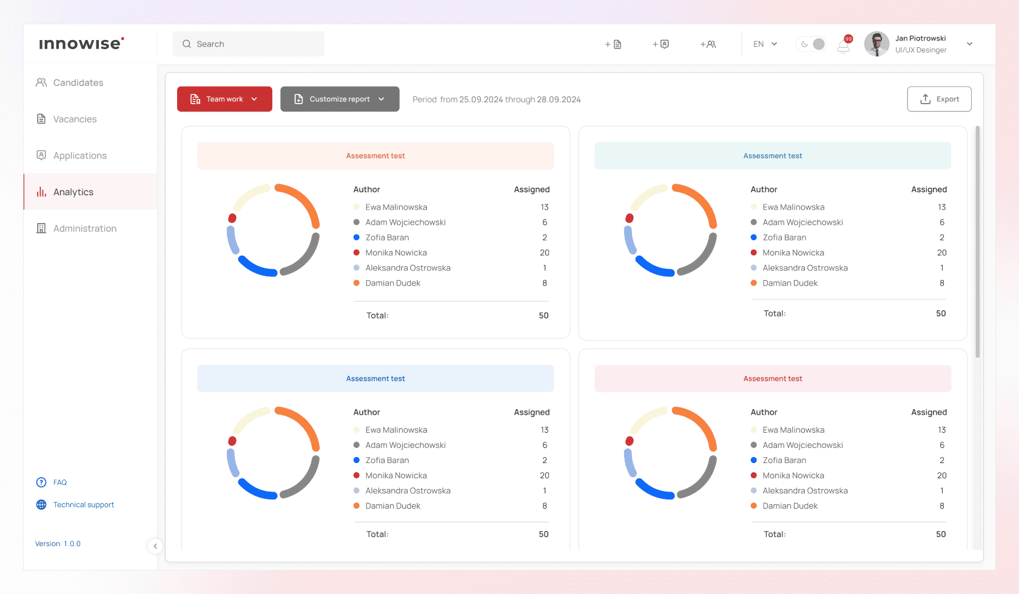Click the Technical support globe icon
The height and width of the screenshot is (594, 1019).
pos(41,505)
